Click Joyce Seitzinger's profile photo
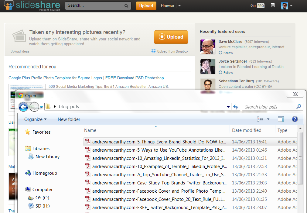This screenshot has width=307, height=213. [x=207, y=67]
